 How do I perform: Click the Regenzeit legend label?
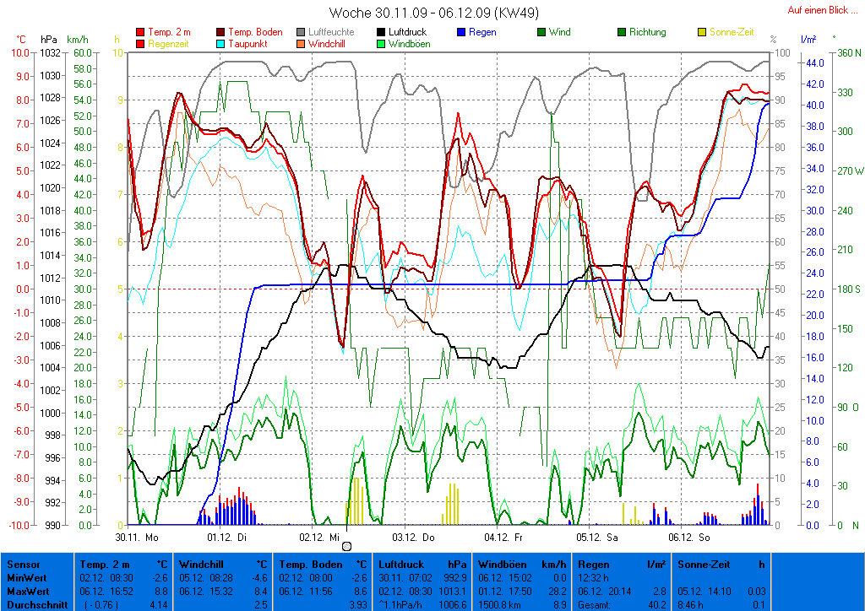pyautogui.click(x=168, y=44)
